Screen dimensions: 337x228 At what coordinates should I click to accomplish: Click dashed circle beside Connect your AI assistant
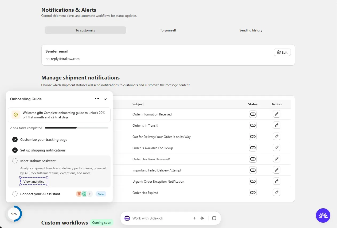coord(15,194)
